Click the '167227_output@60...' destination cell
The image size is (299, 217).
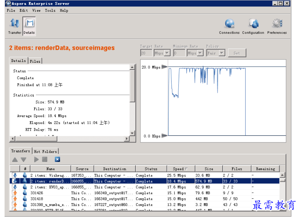point(115,204)
